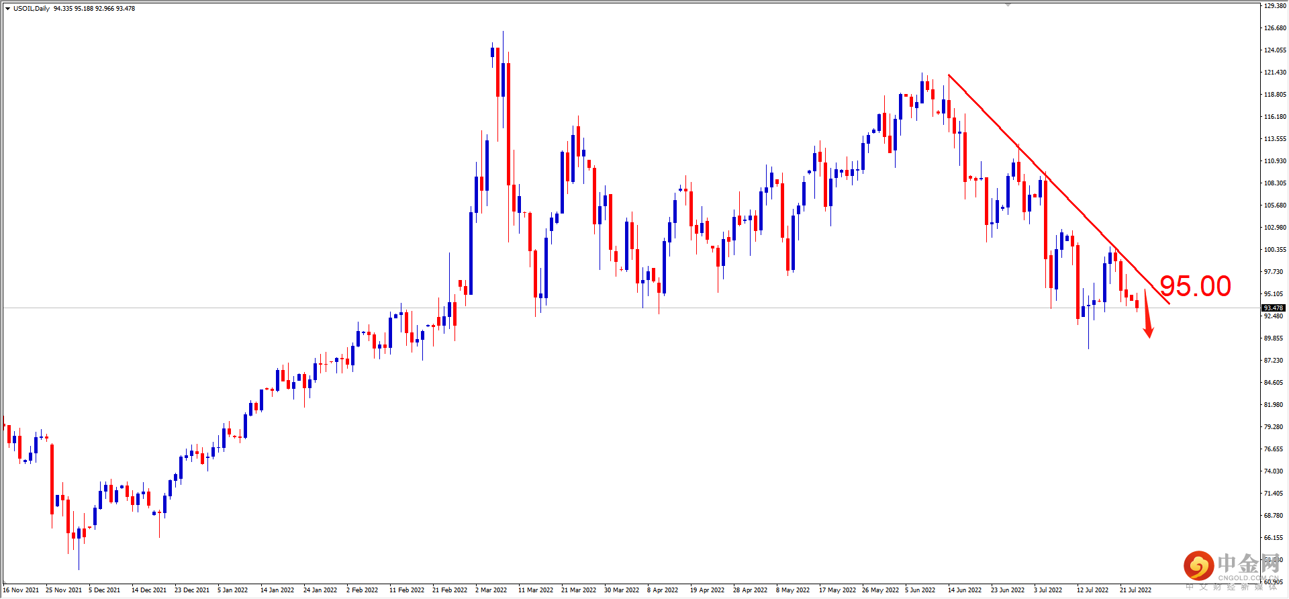This screenshot has height=599, width=1289.
Task: Click the 11 Feb 2022 date label
Action: pos(407,590)
